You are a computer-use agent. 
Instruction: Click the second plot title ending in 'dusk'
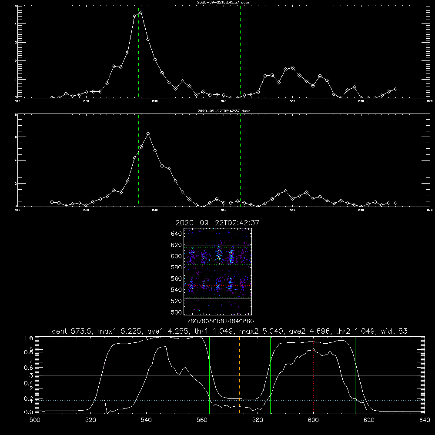(x=224, y=111)
